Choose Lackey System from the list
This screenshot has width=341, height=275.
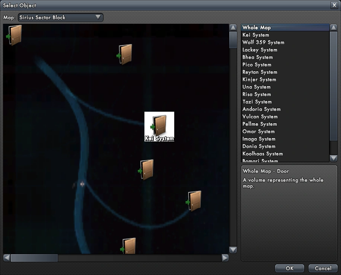[x=285, y=50]
